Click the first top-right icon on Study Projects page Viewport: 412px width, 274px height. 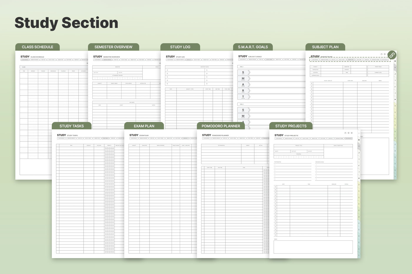coord(345,133)
